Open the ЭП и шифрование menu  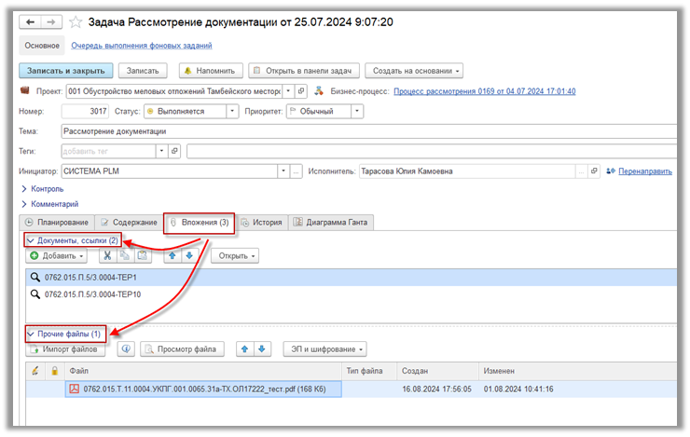324,349
